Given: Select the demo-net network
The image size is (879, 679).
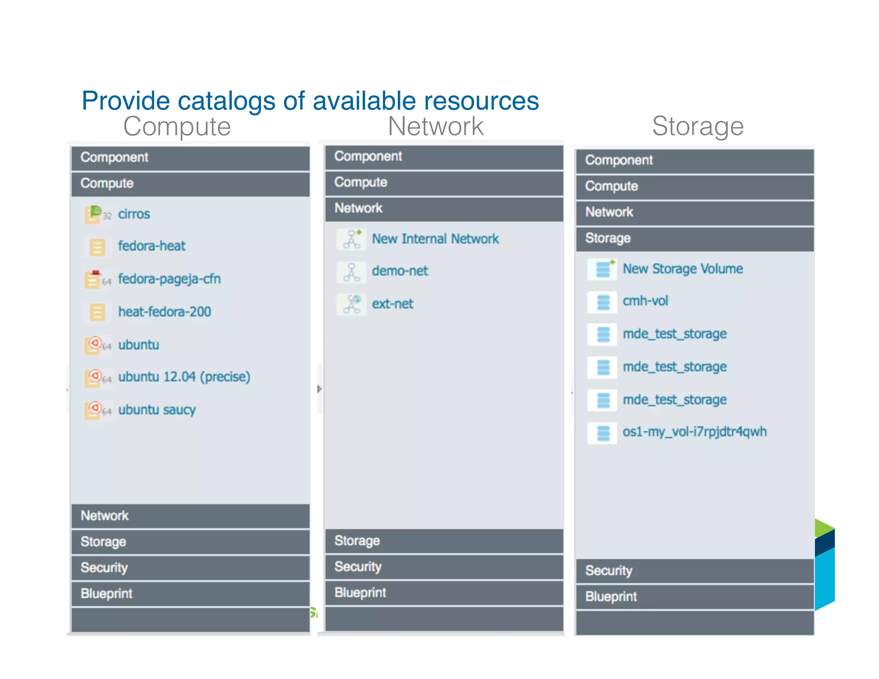Looking at the screenshot, I should coord(400,271).
